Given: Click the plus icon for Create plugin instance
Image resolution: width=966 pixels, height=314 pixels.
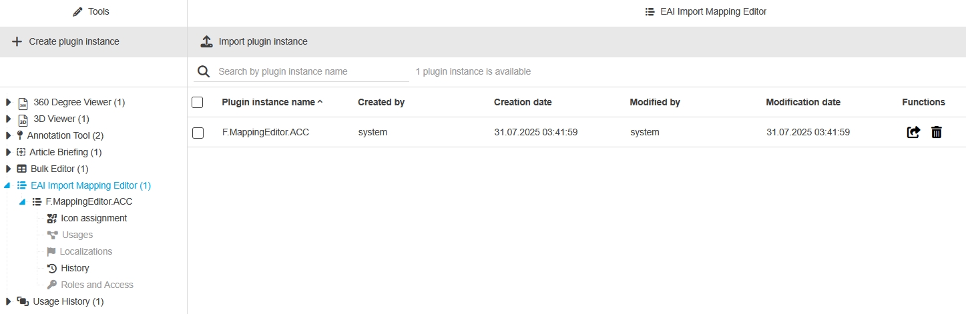Looking at the screenshot, I should point(17,41).
